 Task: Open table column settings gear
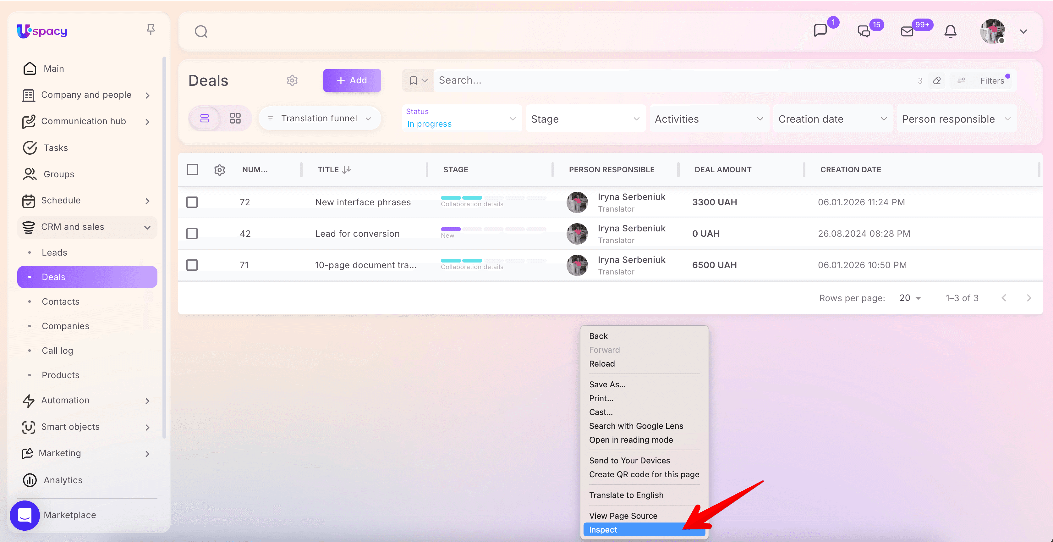220,170
